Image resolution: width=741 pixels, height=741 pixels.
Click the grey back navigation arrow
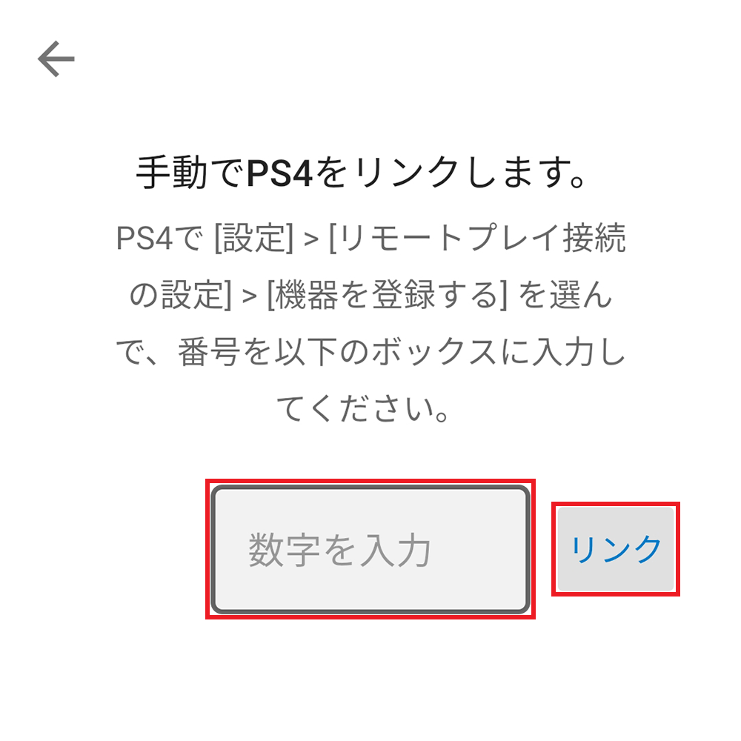point(56,59)
